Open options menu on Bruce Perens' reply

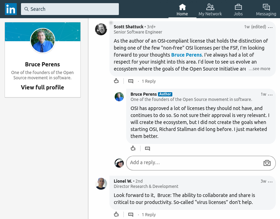point(270,95)
